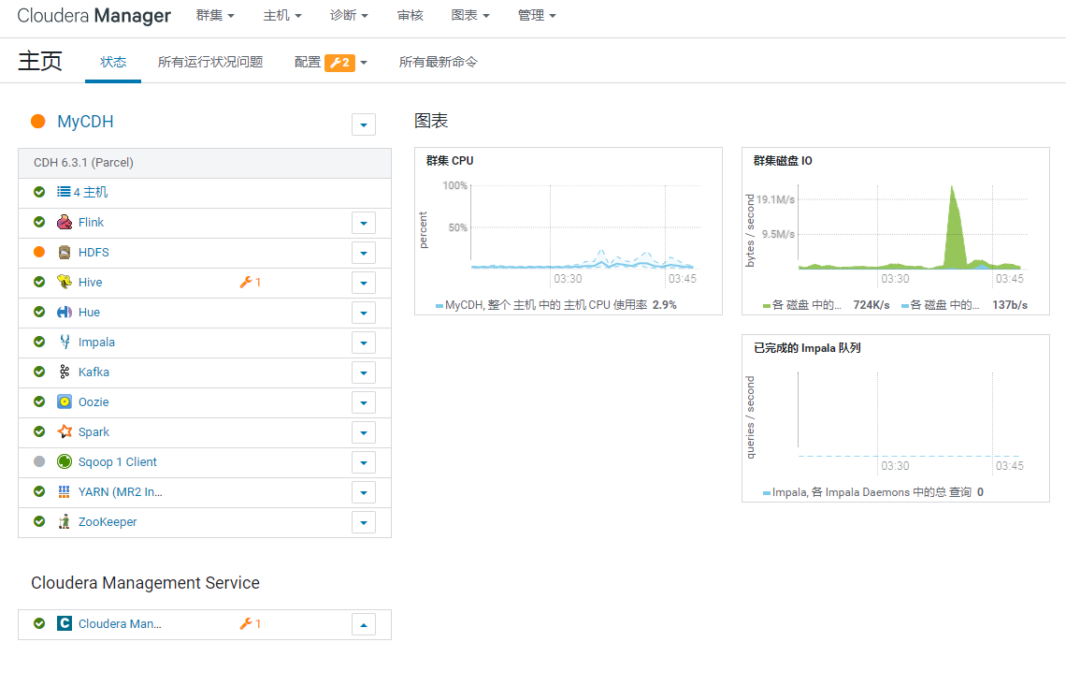Open the YARN (MR2 In... service link
The image size is (1066, 686).
[121, 491]
